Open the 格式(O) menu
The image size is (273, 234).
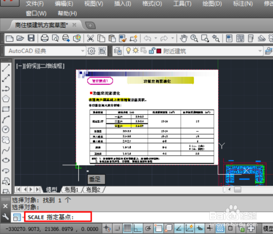(152, 4)
